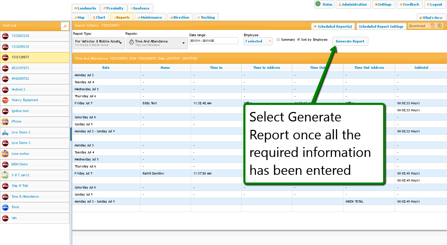Image resolution: width=447 pixels, height=245 pixels.
Task: Click the green Status indicator icon
Action: (x=318, y=4)
